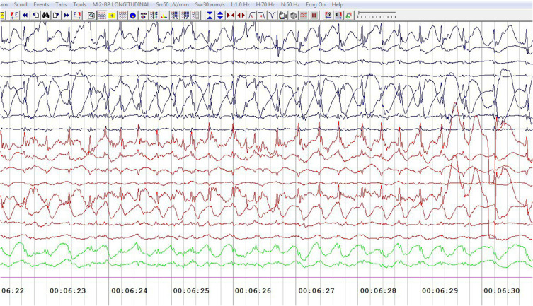Toggle the Emg On setting

(x=316, y=4)
